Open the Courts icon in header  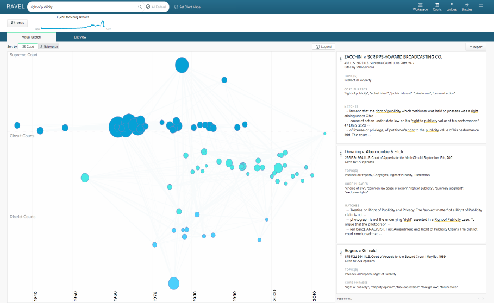(437, 7)
